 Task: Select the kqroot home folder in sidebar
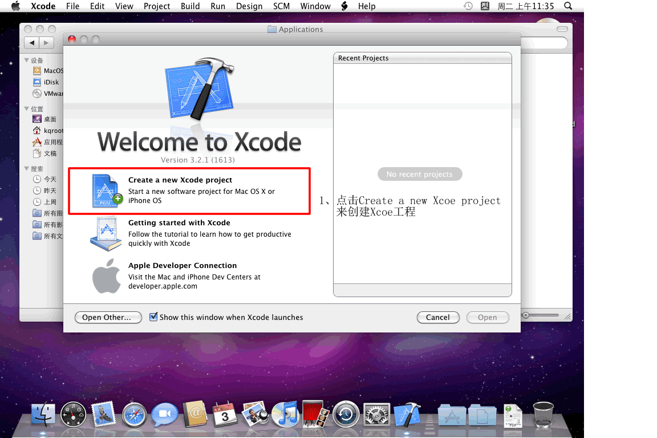click(x=48, y=131)
